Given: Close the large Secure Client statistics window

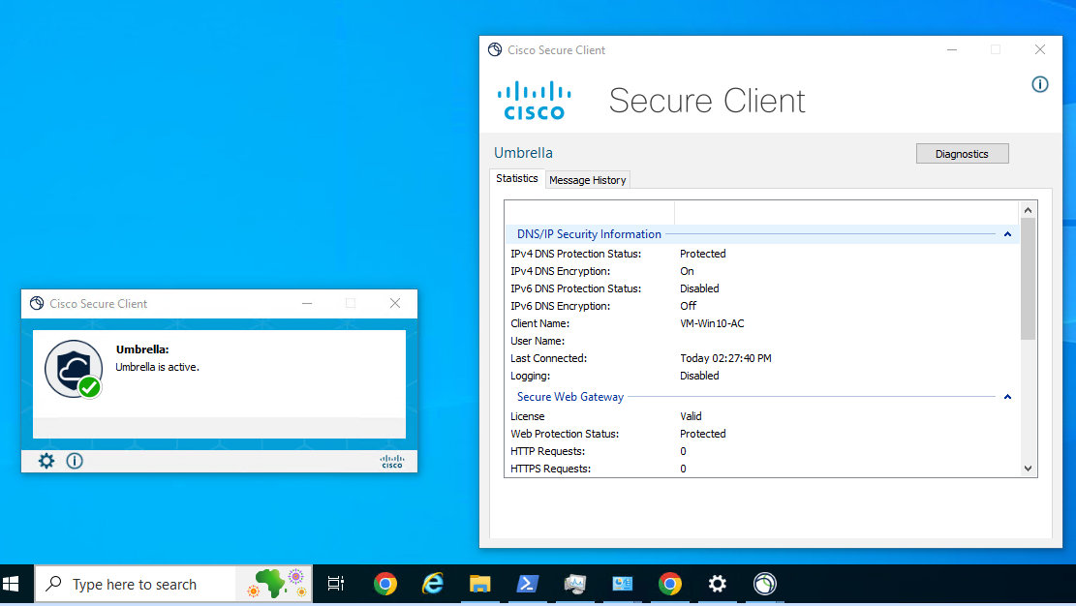Looking at the screenshot, I should pos(1039,49).
